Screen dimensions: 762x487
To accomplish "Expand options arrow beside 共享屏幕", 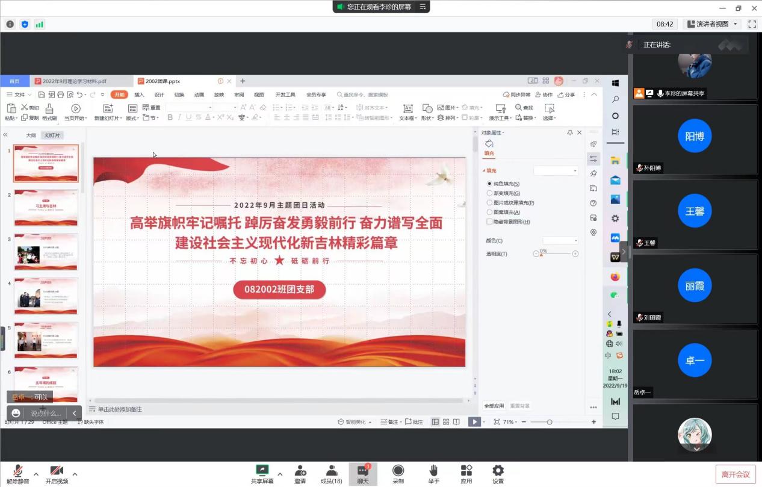I will click(x=280, y=474).
